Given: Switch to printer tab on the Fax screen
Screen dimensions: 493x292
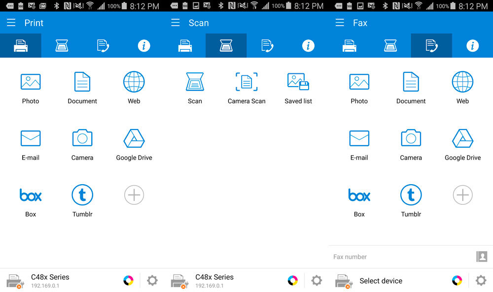Looking at the screenshot, I should (350, 46).
